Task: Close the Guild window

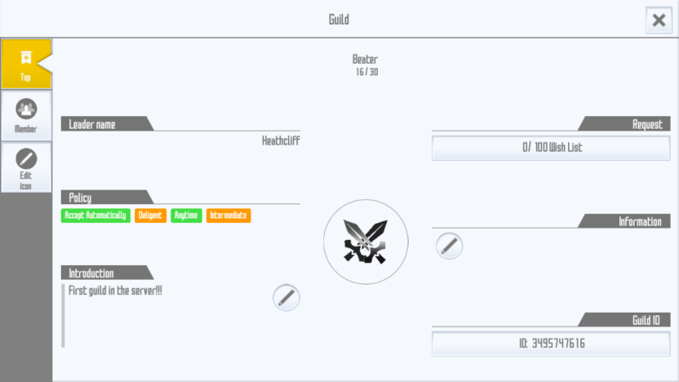Action: click(659, 20)
